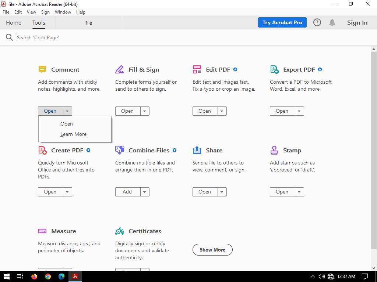377x282 pixels.
Task: Click the Export PDF tool icon
Action: [274, 69]
